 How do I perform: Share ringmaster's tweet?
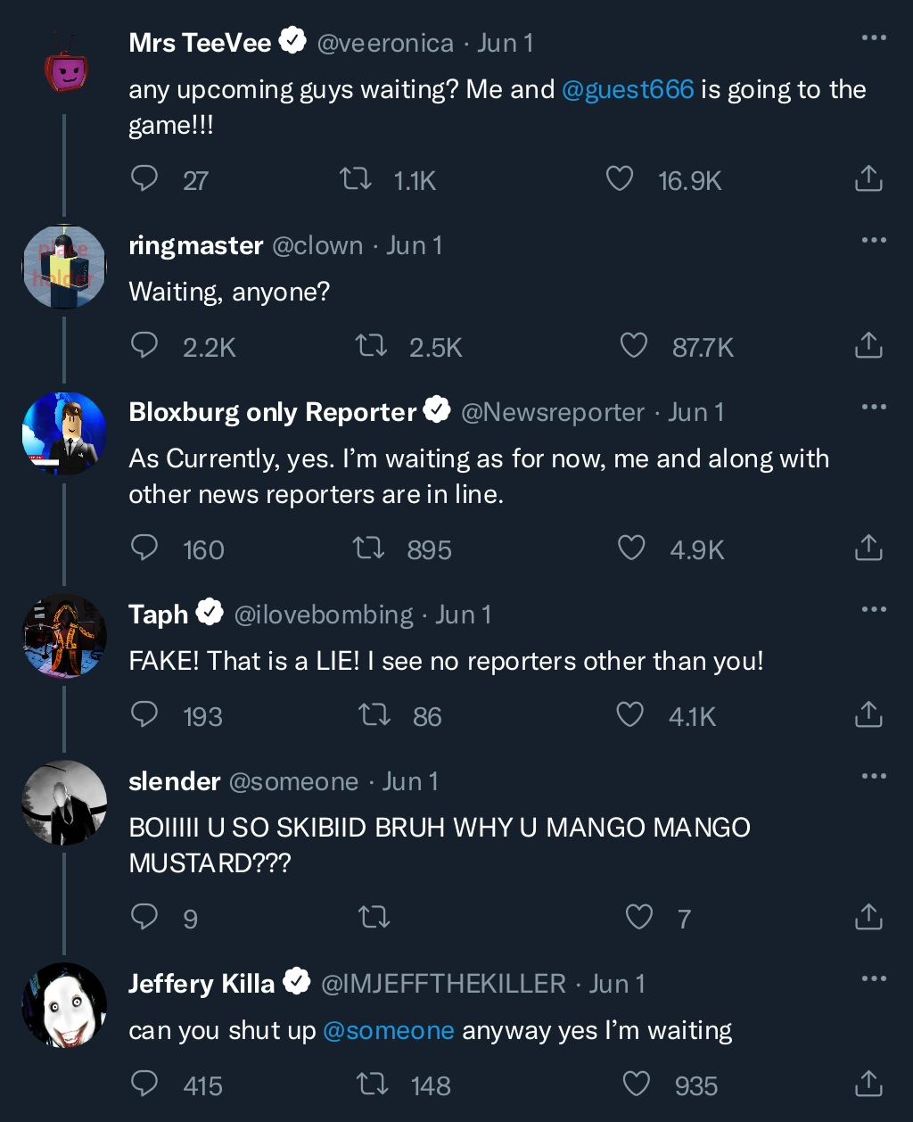[x=868, y=345]
